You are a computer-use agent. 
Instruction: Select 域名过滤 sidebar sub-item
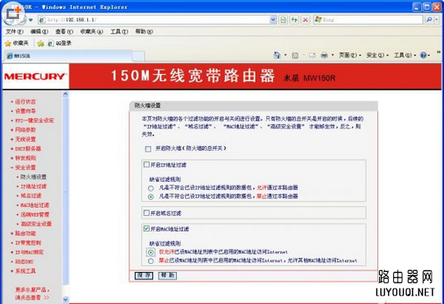pyautogui.click(x=31, y=196)
